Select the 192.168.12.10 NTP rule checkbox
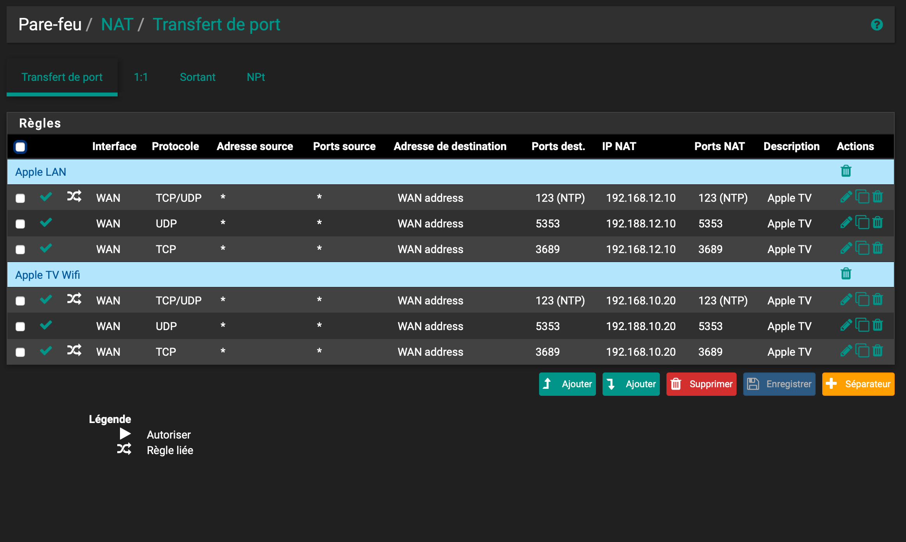The height and width of the screenshot is (542, 906). tap(20, 198)
